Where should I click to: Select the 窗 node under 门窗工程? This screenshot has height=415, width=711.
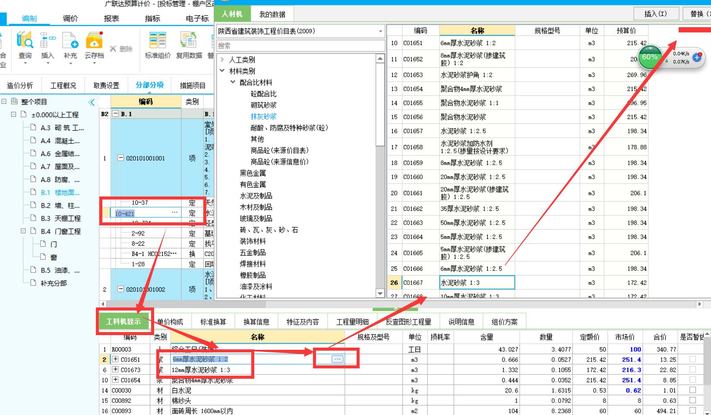[54, 257]
